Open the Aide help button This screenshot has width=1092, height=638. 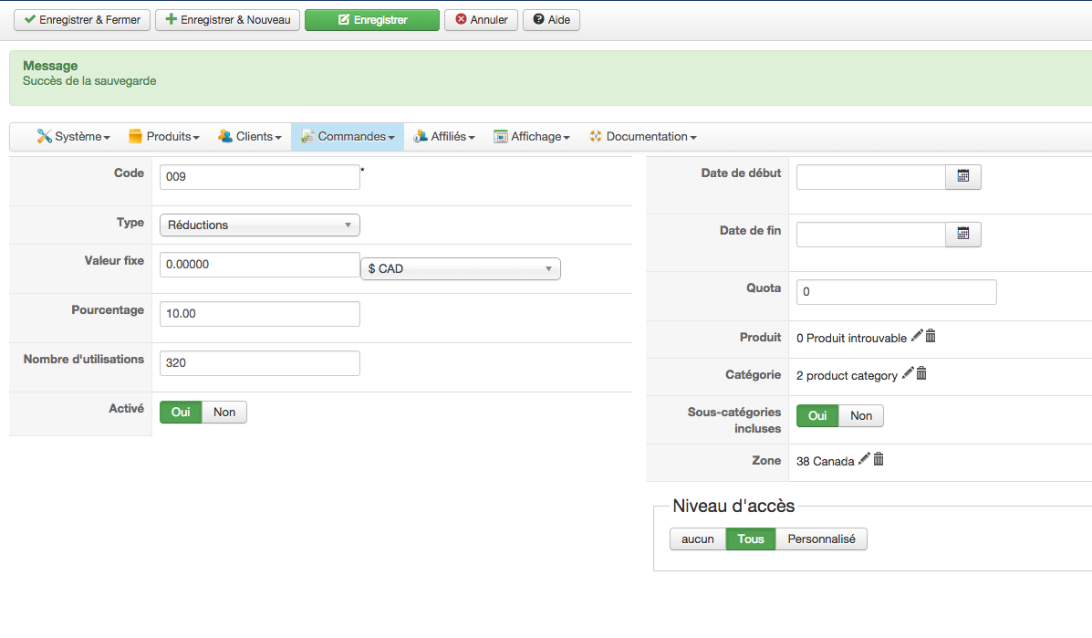pyautogui.click(x=552, y=19)
